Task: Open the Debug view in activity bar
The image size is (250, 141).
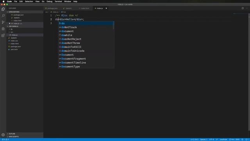Action: coord(3,29)
